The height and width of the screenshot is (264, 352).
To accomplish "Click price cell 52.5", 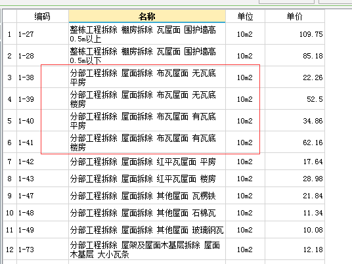I will point(295,99).
